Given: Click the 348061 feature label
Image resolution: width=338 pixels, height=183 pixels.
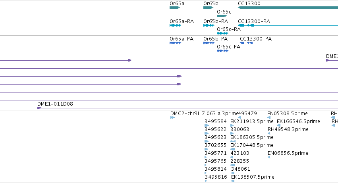Looking at the screenshot, I should [241, 169].
